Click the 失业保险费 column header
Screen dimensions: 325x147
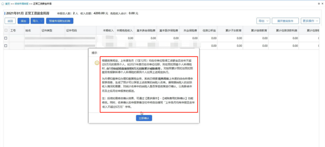[190, 30]
